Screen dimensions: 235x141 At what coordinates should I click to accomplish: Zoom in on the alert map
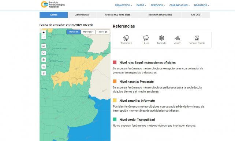tap(44, 32)
